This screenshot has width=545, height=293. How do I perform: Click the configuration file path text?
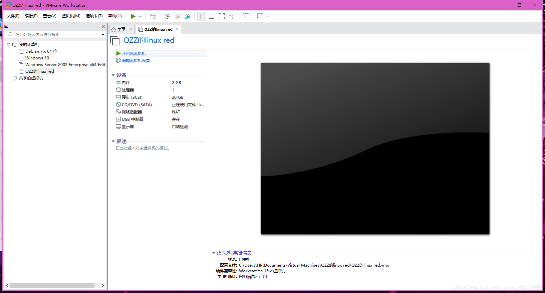314,265
